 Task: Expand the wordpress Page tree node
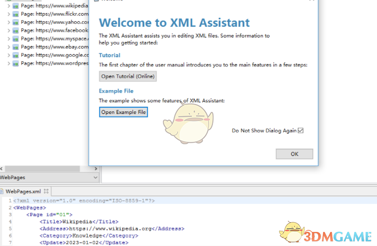[x=9, y=64]
